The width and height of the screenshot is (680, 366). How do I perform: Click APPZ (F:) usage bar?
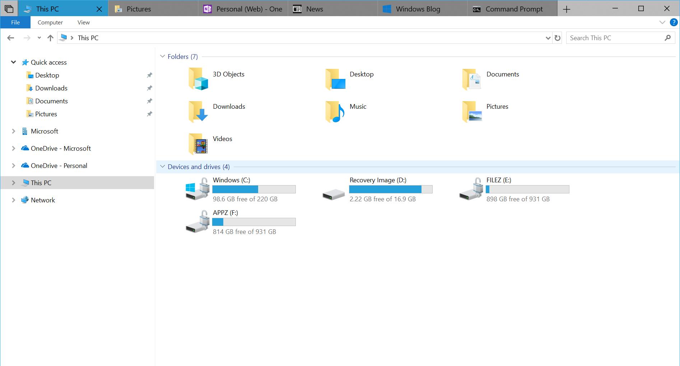coord(254,222)
